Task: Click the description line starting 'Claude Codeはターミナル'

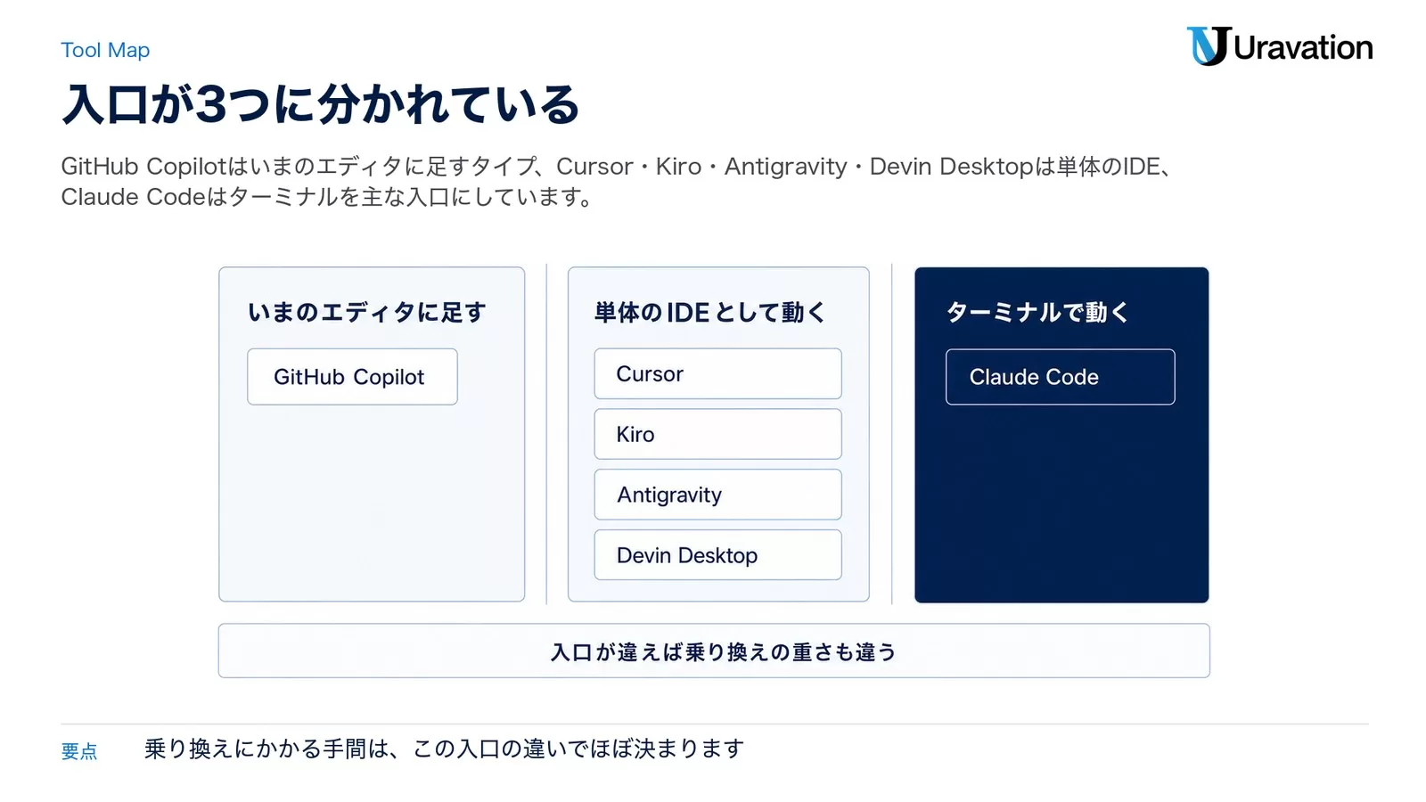Action: (x=327, y=197)
